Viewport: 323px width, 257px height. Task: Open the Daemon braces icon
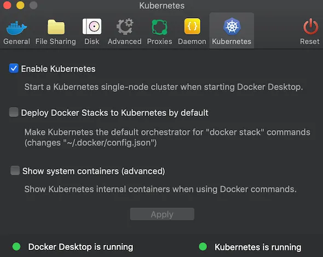(x=192, y=26)
